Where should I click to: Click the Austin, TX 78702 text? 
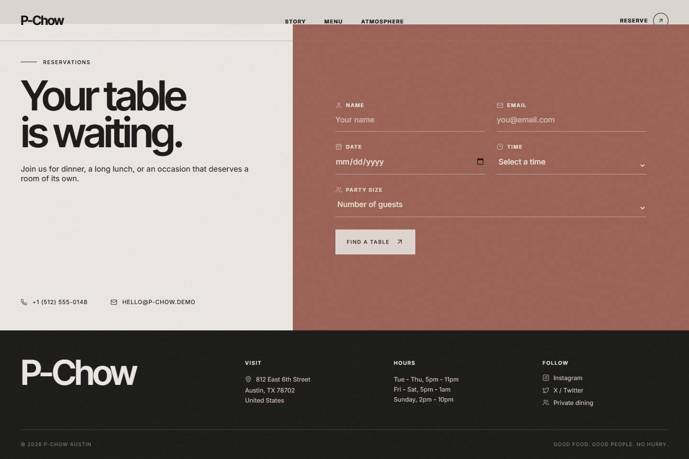[x=270, y=391]
